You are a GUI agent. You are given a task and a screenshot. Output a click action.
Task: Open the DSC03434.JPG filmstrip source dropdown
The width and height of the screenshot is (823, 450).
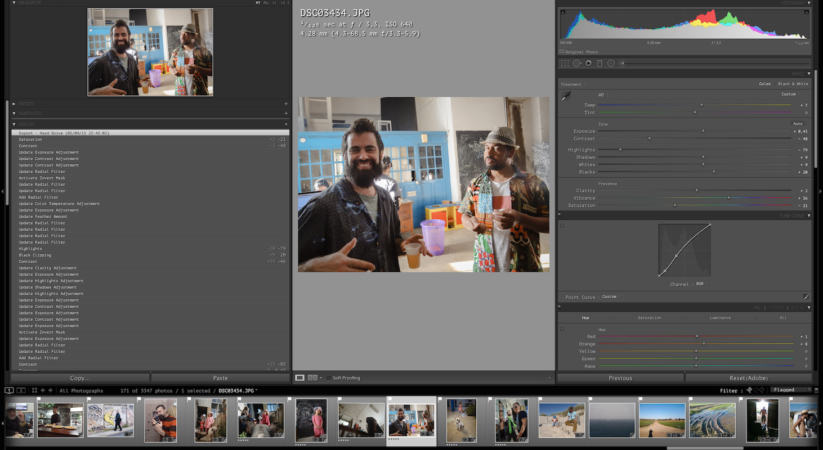[238, 390]
